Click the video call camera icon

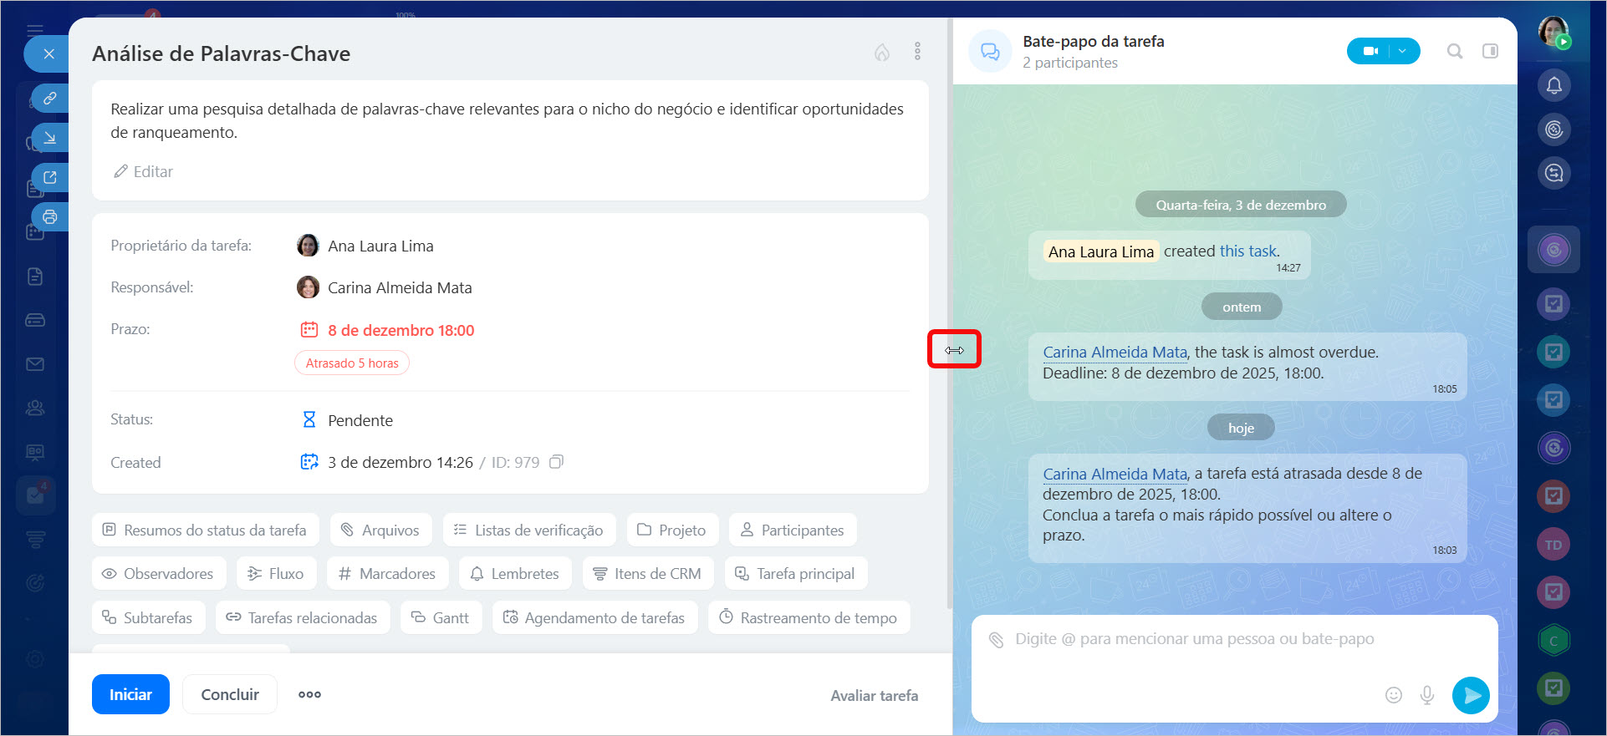tap(1370, 51)
